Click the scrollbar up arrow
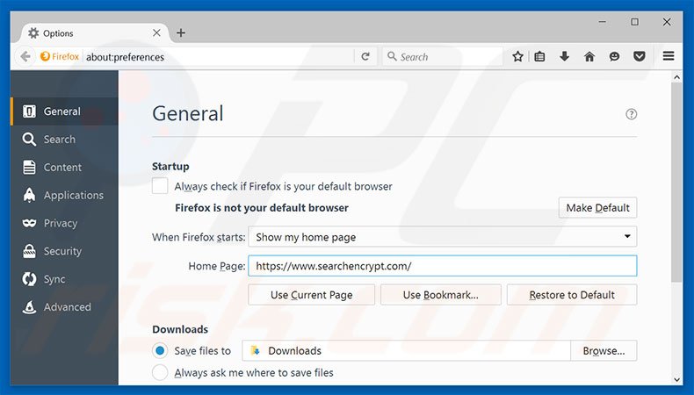The height and width of the screenshot is (395, 694). click(x=676, y=77)
